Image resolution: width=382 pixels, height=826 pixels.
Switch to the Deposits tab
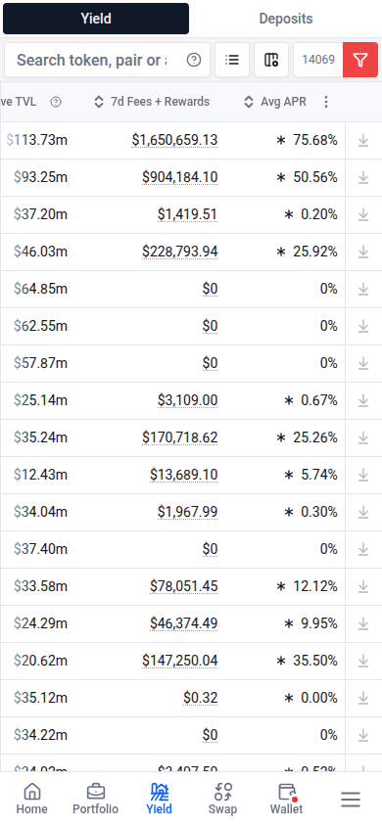pyautogui.click(x=286, y=19)
